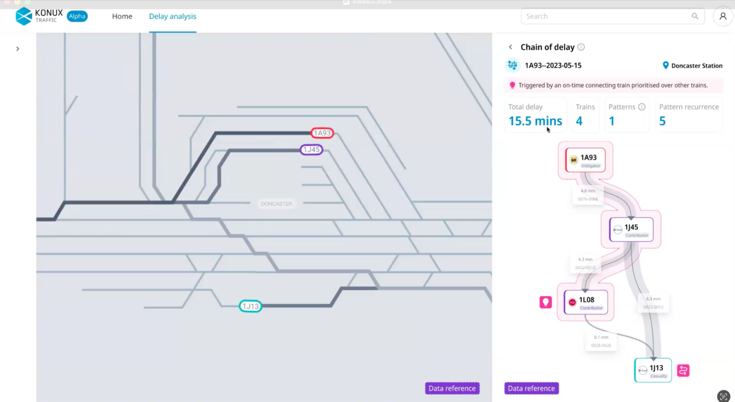Expand the left sidebar chevron

[17, 49]
